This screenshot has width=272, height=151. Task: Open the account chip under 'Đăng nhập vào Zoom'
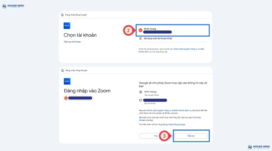79,98
